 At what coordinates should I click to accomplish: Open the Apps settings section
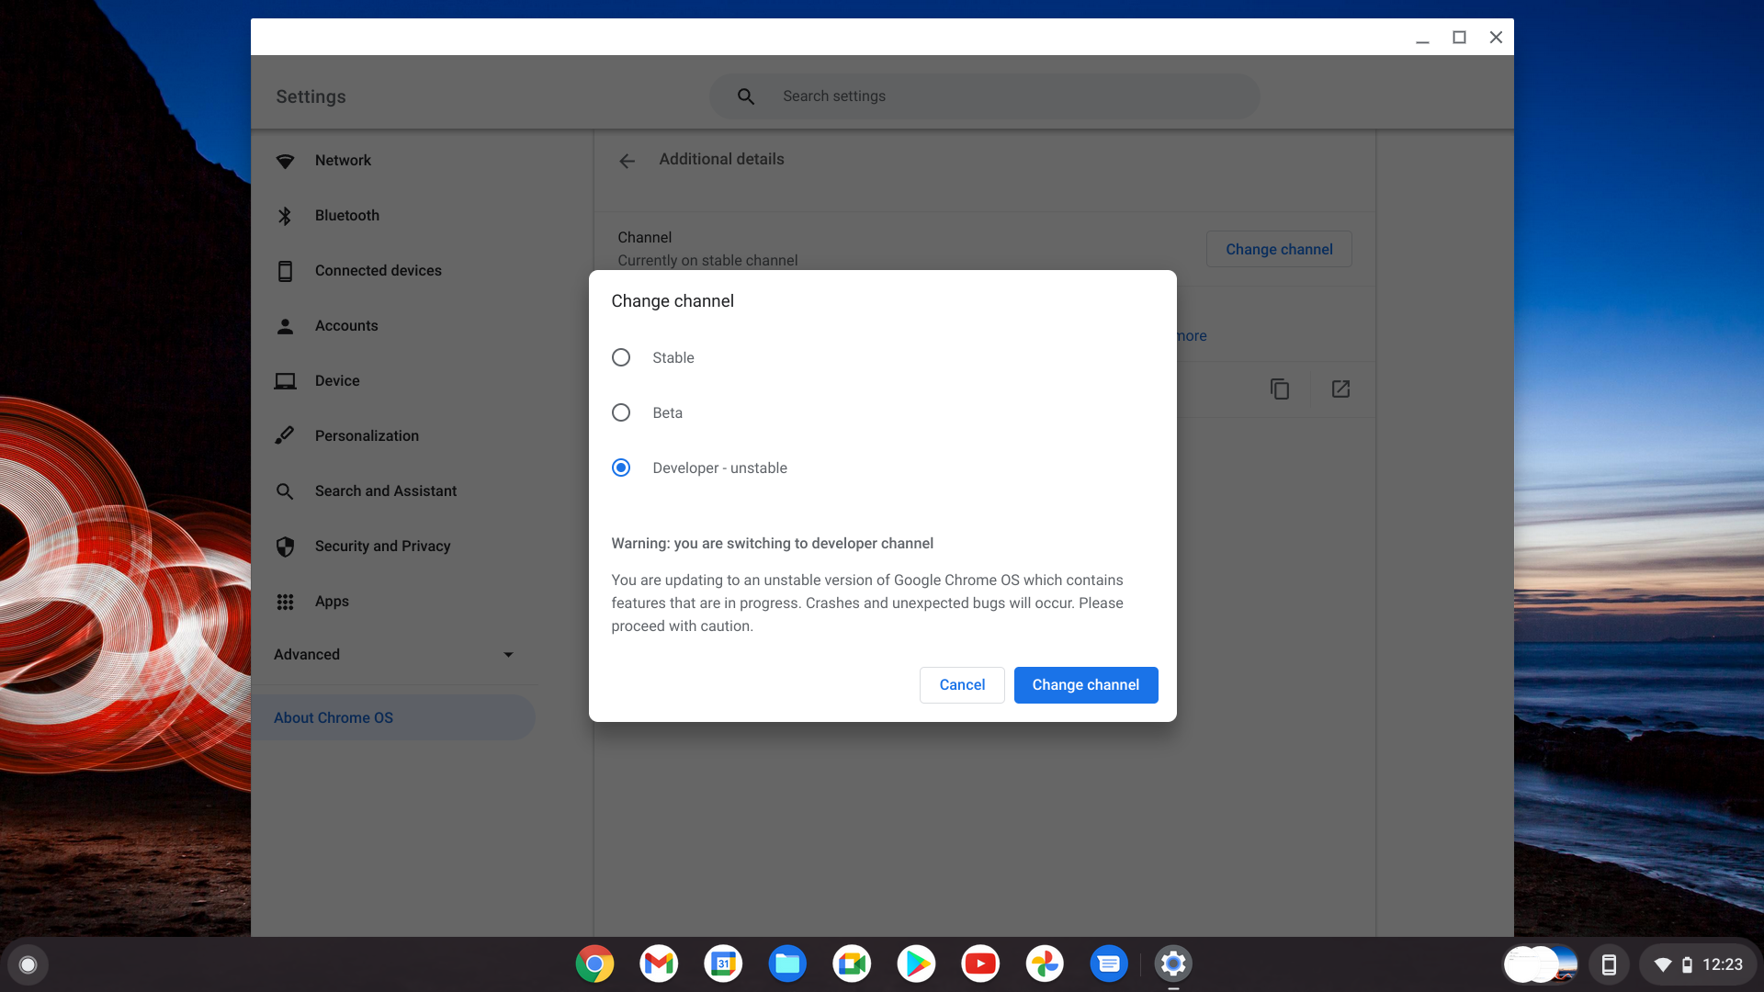click(x=332, y=602)
